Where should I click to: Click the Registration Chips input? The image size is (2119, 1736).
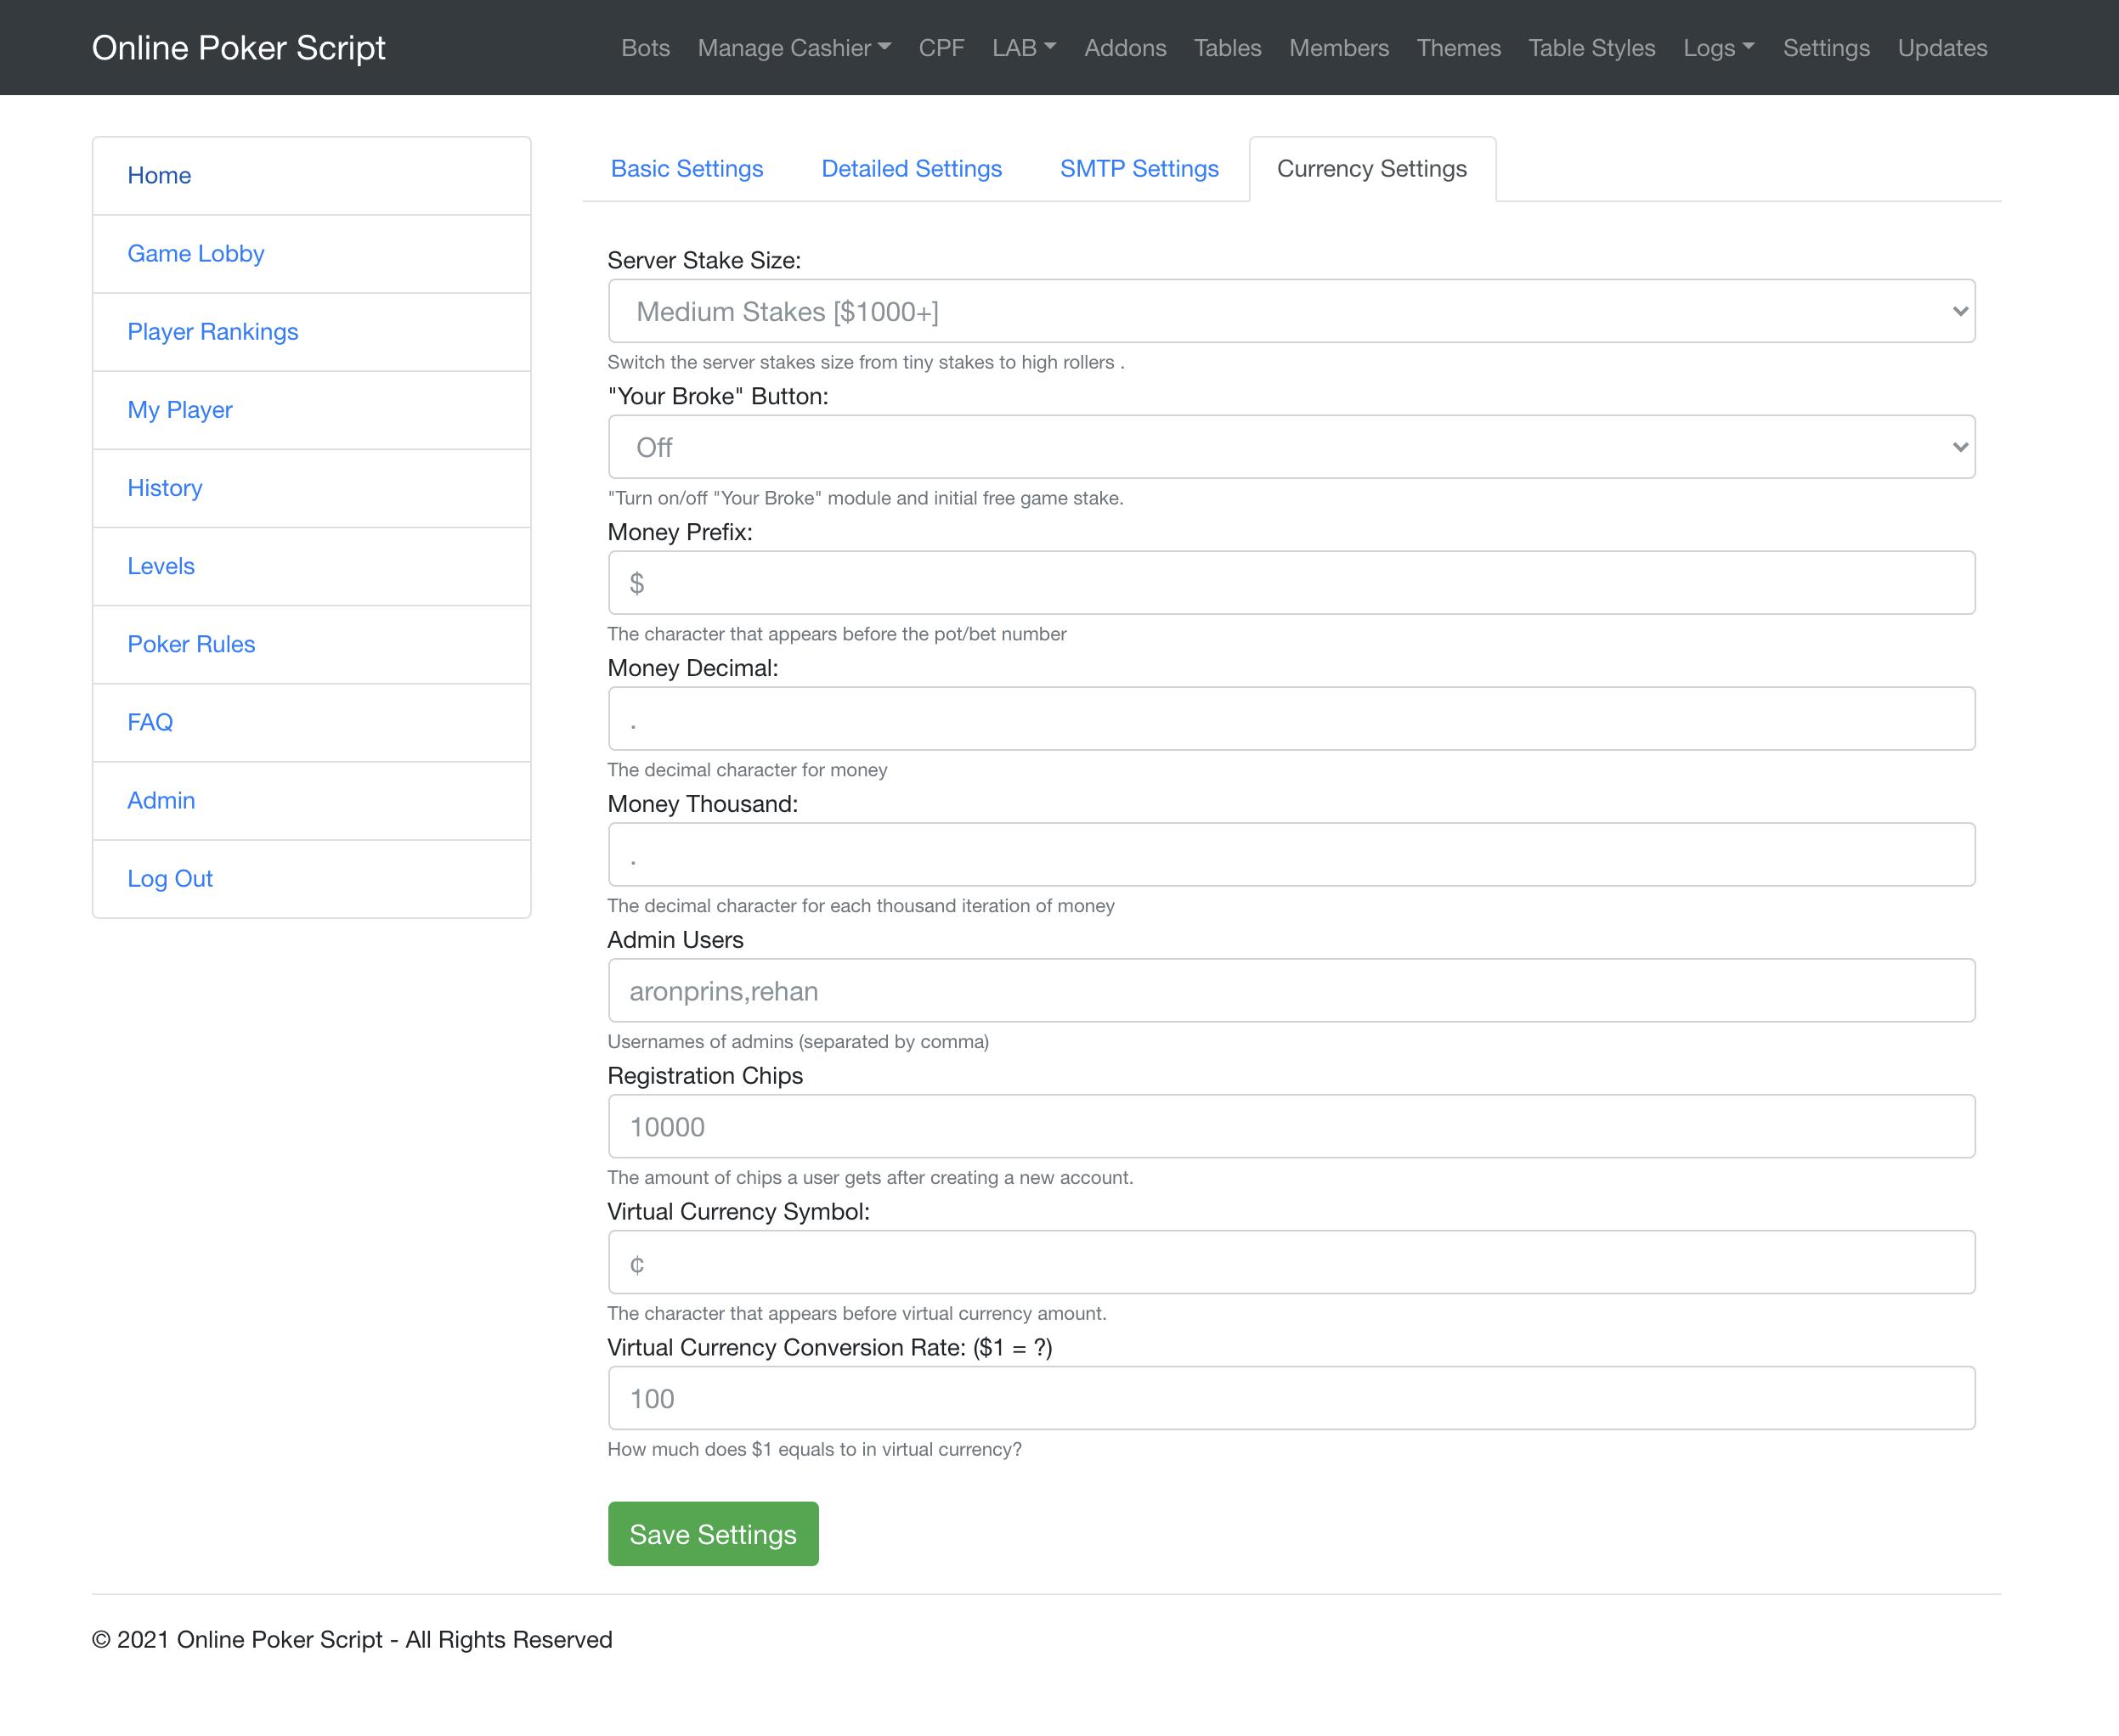[1291, 1127]
